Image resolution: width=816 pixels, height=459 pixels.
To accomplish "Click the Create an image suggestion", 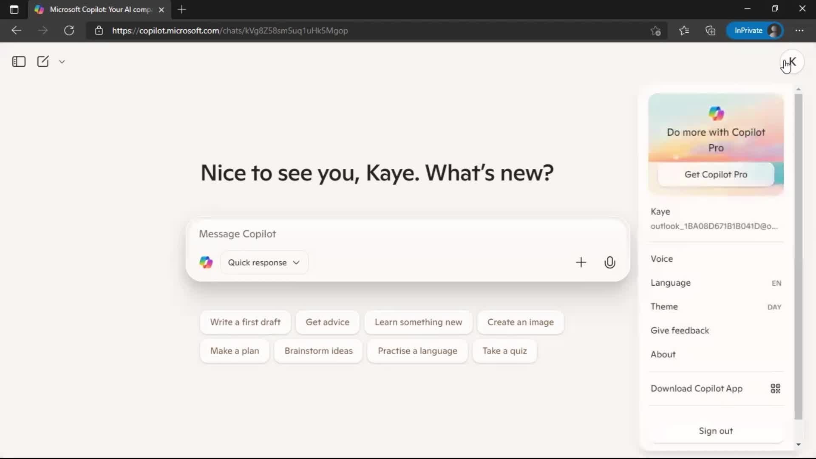I will [520, 322].
